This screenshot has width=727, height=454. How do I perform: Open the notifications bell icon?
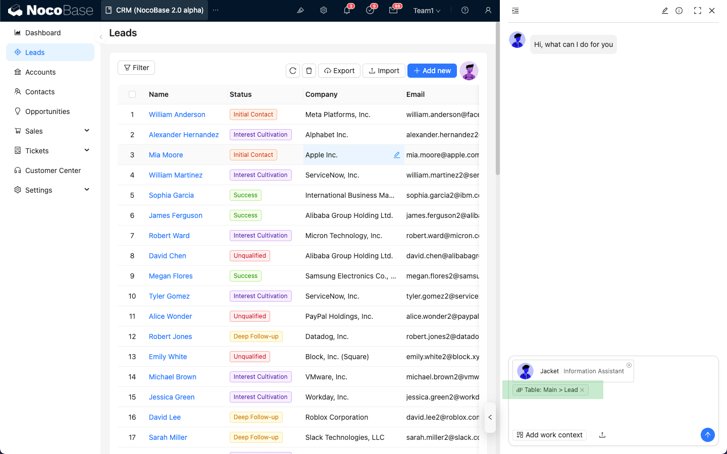point(347,10)
